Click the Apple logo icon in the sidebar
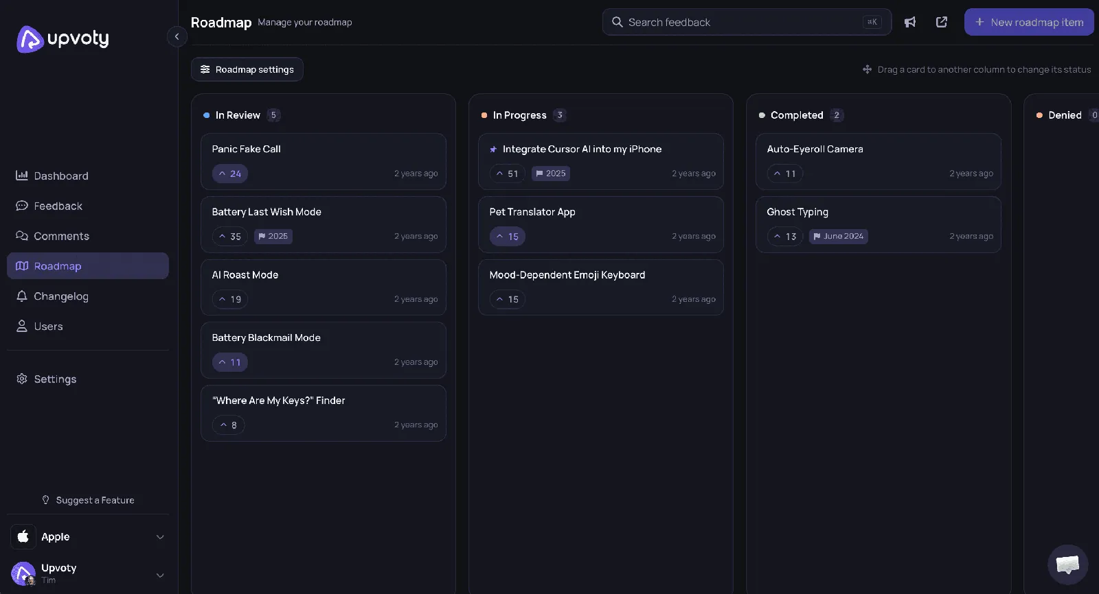This screenshot has width=1099, height=594. tap(23, 536)
